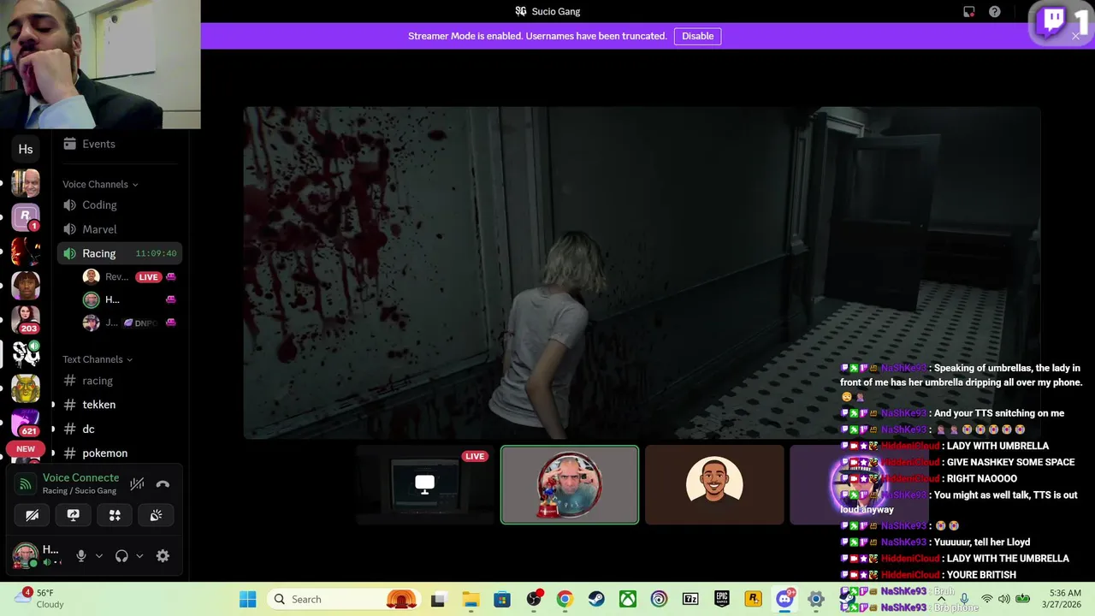Screen dimensions: 1095x616
Task: Click the NEW unread indicator pill
Action: [x=26, y=449]
